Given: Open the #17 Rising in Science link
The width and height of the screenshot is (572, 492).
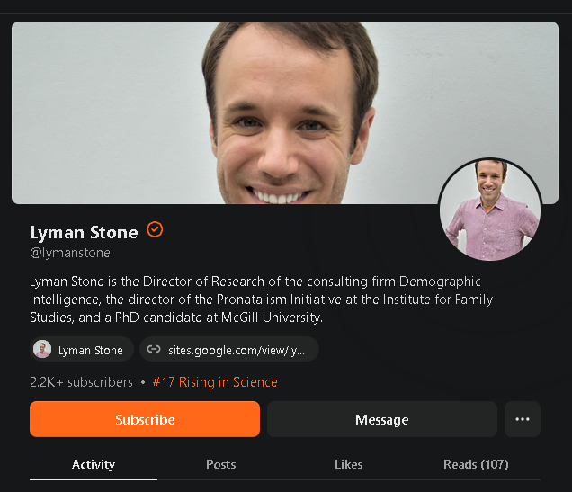Looking at the screenshot, I should point(215,382).
